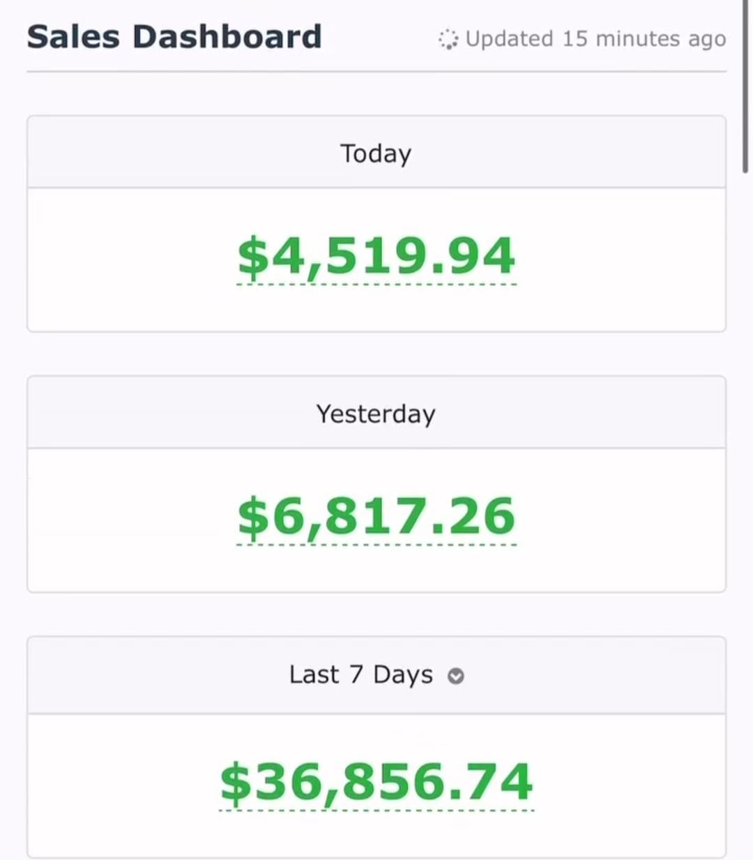Click the "Updated 15 minutes ago" status text
The height and width of the screenshot is (860, 753).
595,39
